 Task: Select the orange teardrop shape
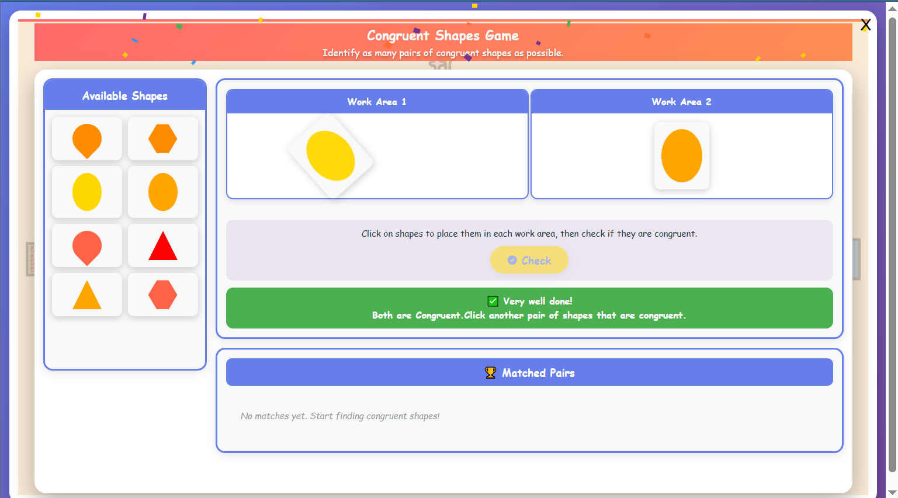coord(86,139)
